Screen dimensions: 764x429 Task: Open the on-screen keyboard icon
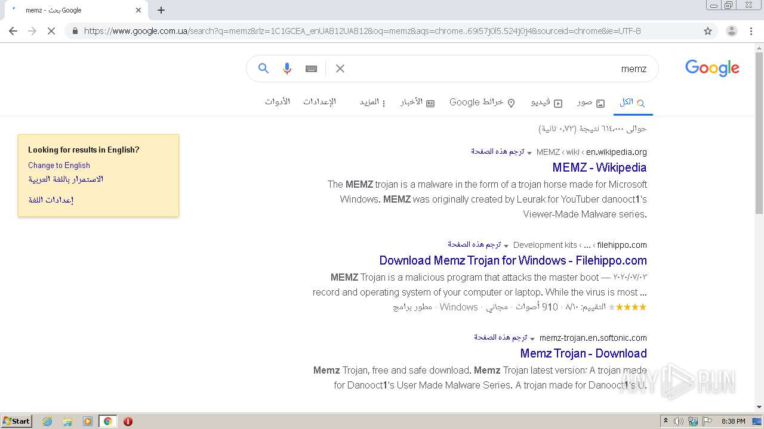(x=311, y=69)
